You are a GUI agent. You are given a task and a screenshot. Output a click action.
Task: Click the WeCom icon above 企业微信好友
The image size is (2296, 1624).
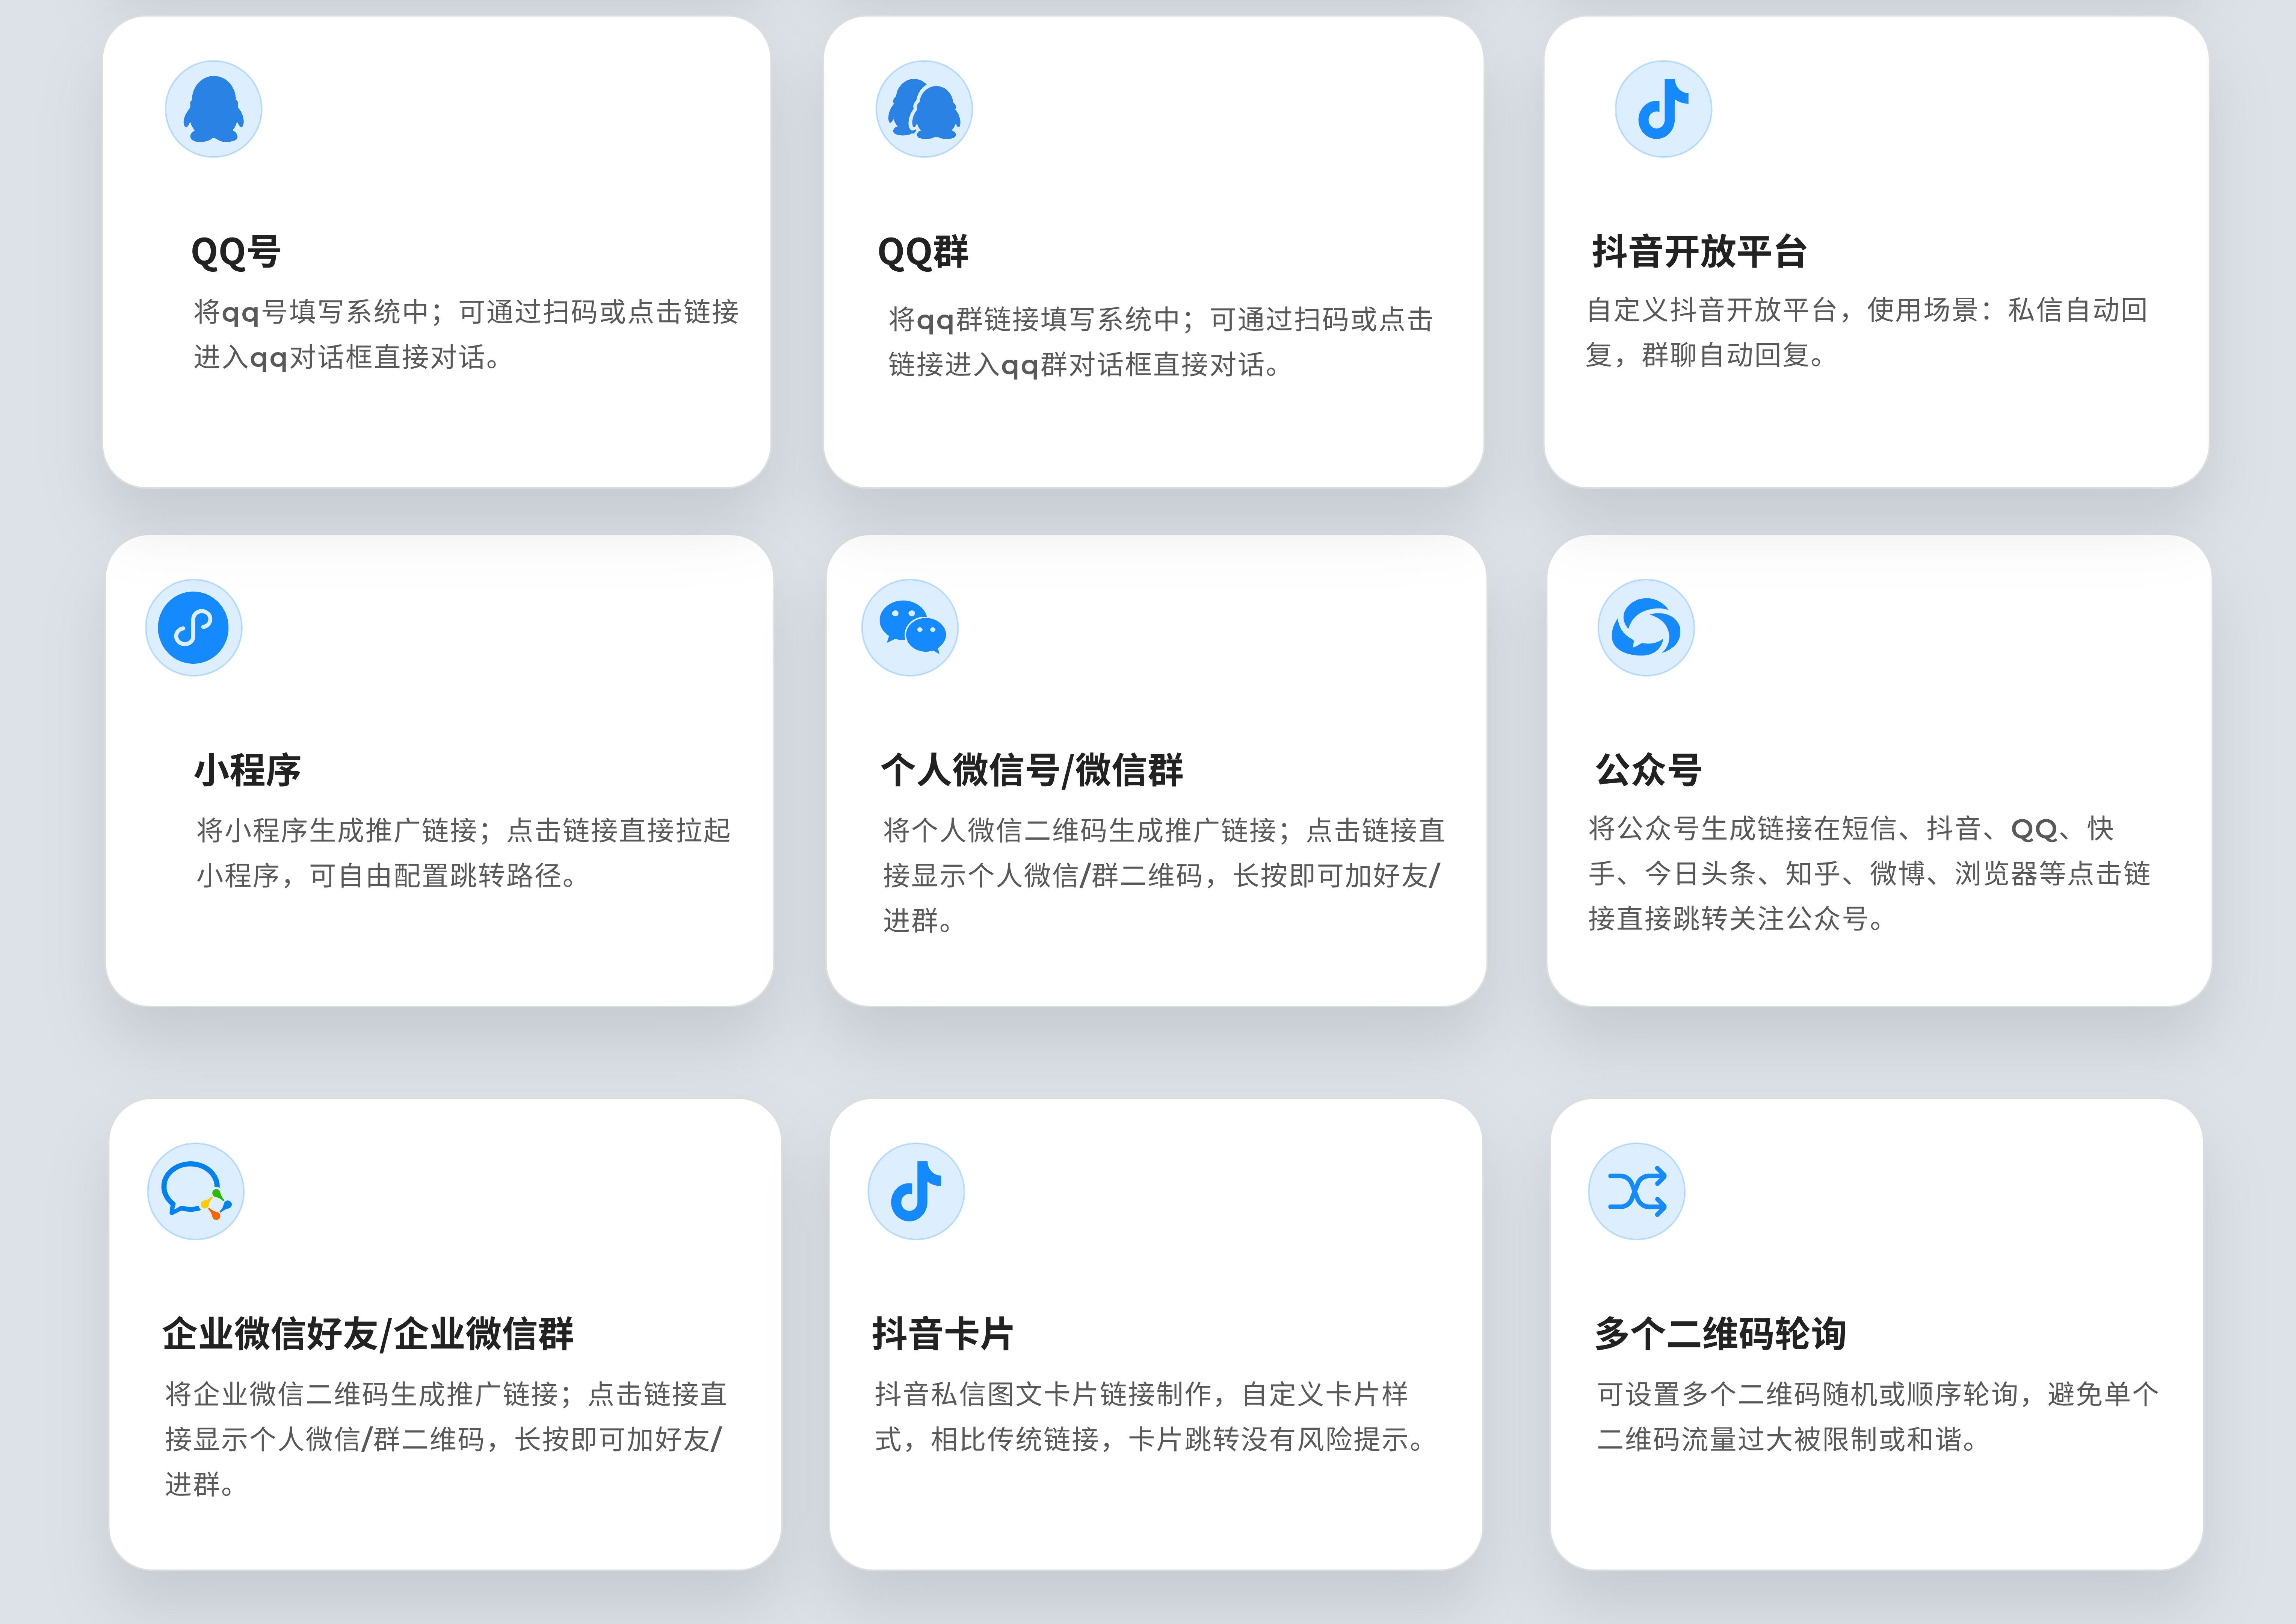click(x=196, y=1191)
